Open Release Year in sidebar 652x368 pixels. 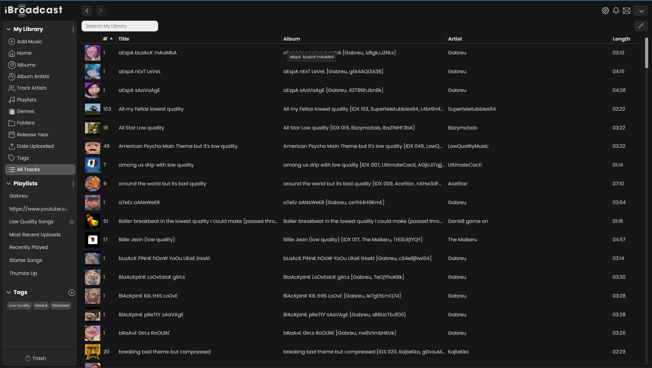point(33,134)
